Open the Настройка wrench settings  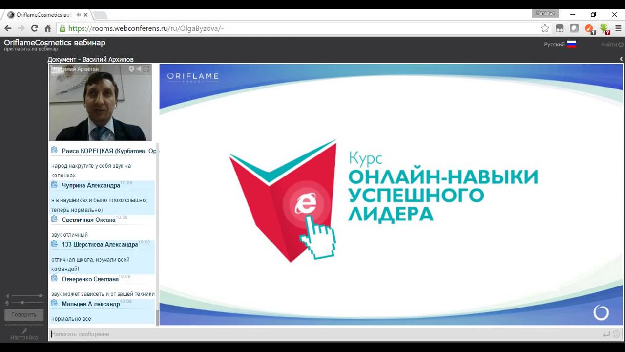24,331
